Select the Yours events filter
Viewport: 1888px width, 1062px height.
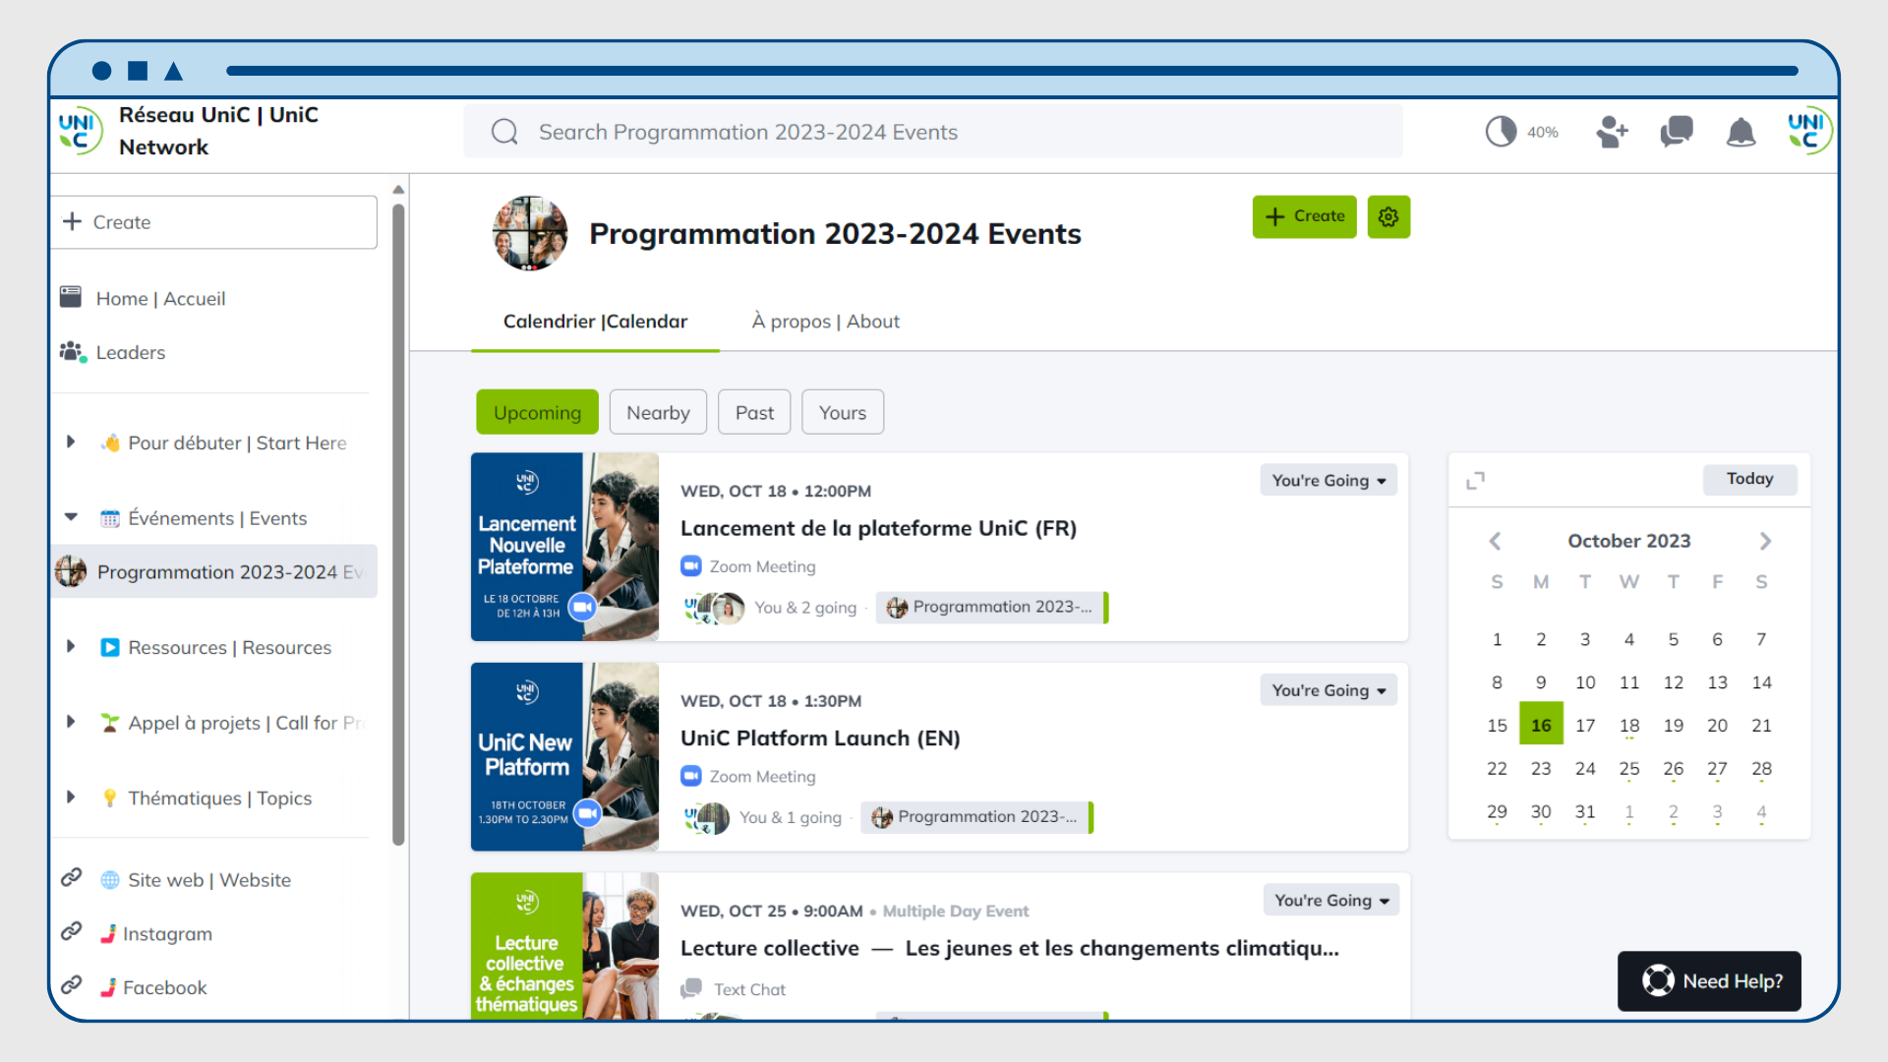click(843, 412)
